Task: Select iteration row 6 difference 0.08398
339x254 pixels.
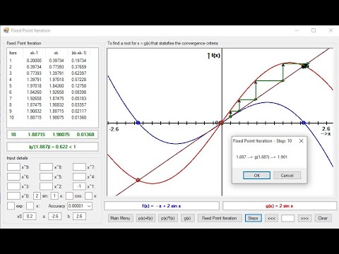Action: pyautogui.click(x=79, y=92)
